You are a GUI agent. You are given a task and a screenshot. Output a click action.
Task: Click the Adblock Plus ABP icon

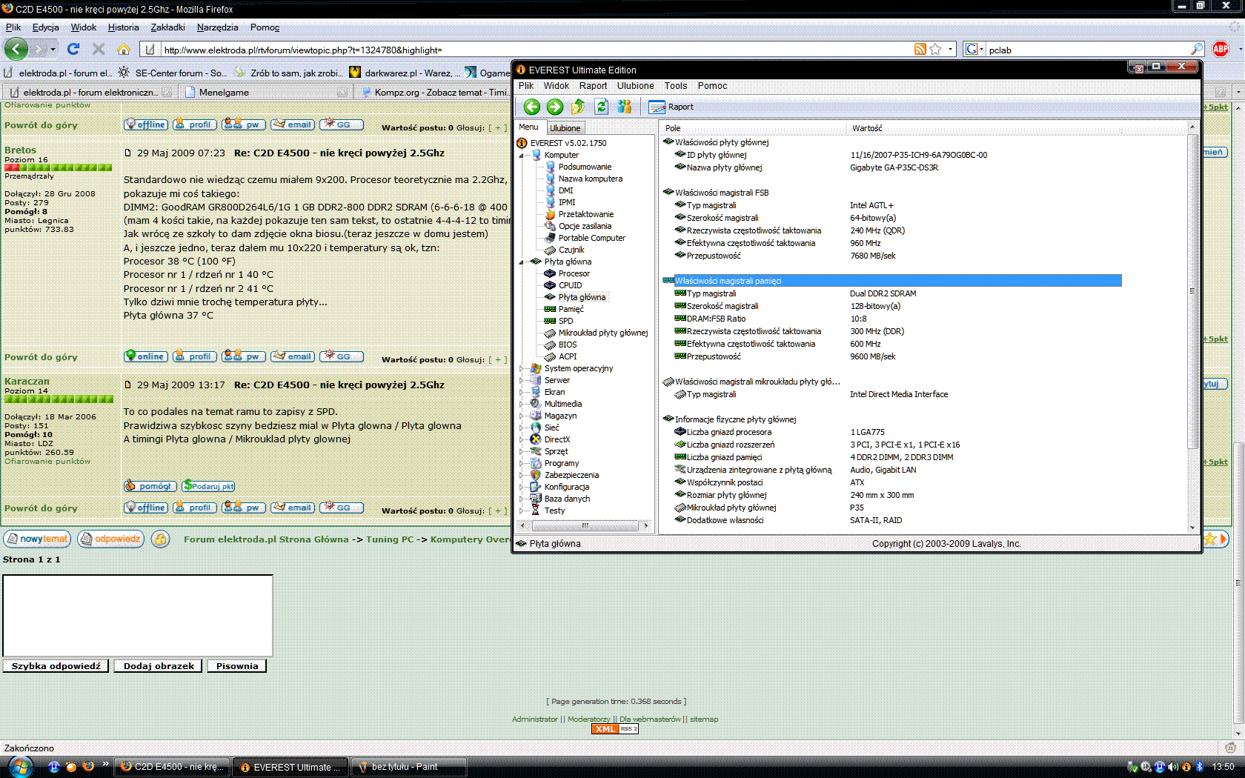click(1221, 49)
